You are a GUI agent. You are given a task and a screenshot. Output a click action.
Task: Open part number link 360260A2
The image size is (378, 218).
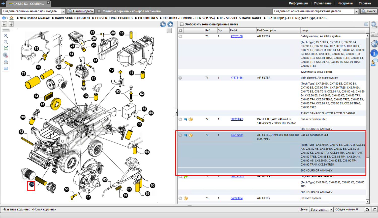[237, 119]
